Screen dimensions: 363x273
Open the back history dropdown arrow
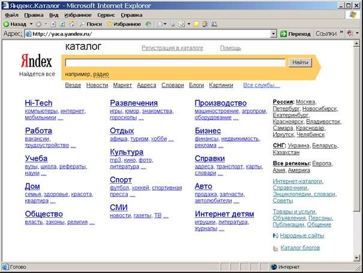tap(31, 24)
